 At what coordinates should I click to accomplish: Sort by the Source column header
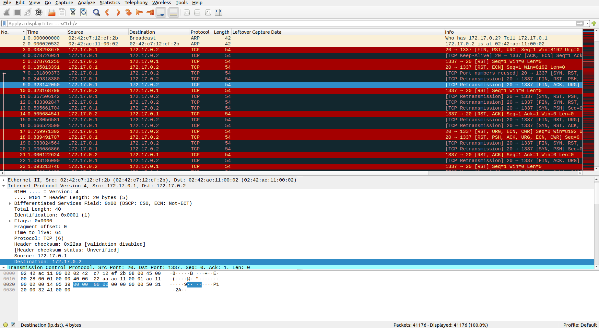[x=97, y=32]
